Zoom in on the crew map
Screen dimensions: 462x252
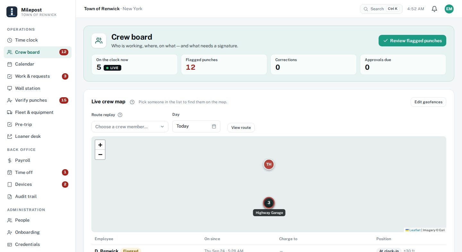tap(100, 145)
